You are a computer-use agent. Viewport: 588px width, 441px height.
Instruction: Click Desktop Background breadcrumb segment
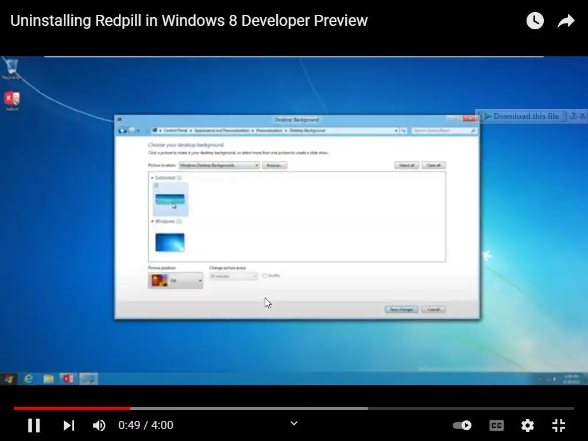point(307,130)
